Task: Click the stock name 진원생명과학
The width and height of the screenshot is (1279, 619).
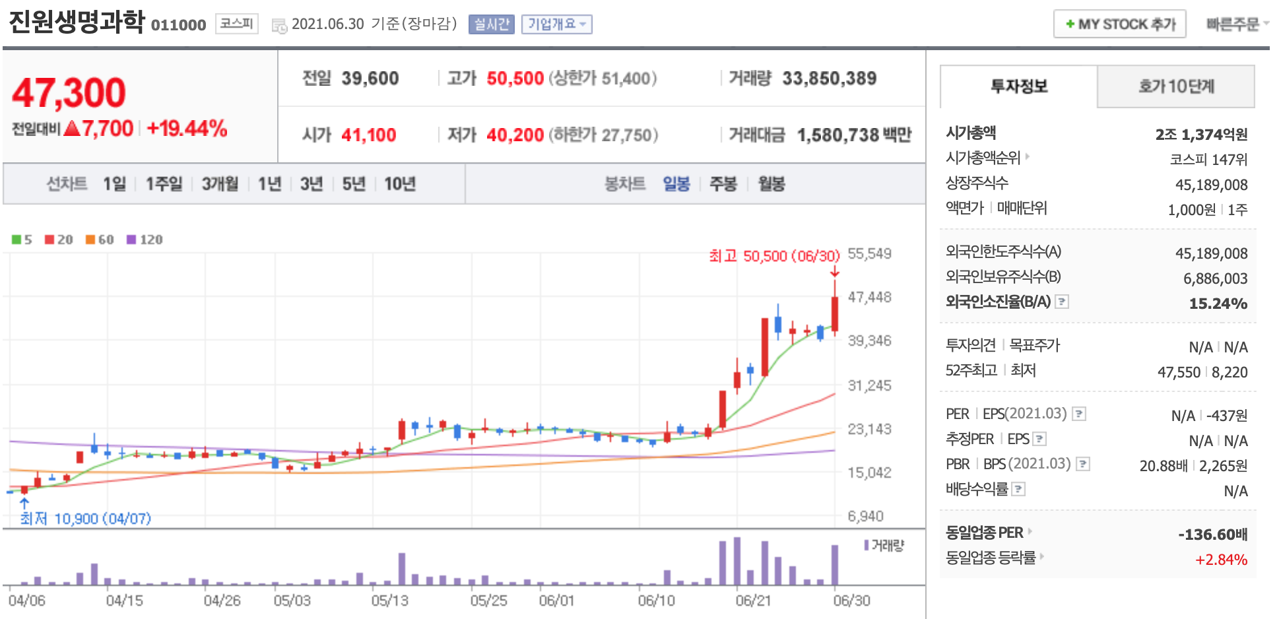Action: coord(76,22)
